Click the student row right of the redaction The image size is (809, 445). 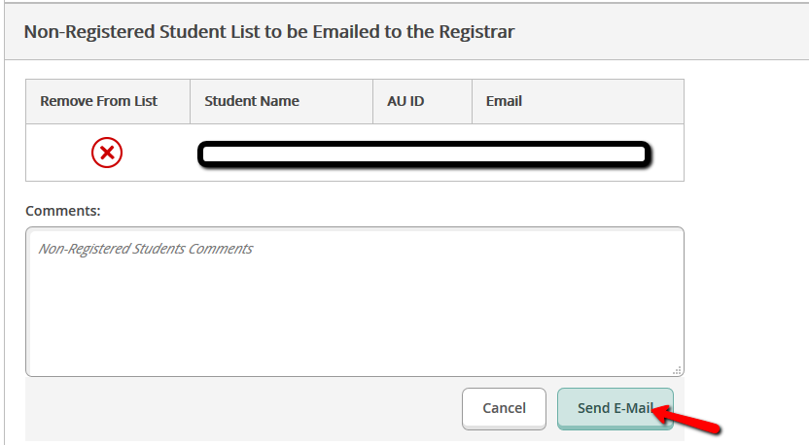click(x=669, y=154)
